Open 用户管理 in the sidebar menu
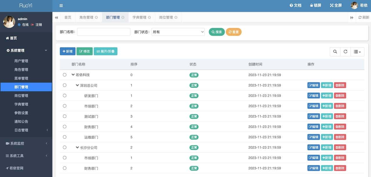 click(21, 61)
